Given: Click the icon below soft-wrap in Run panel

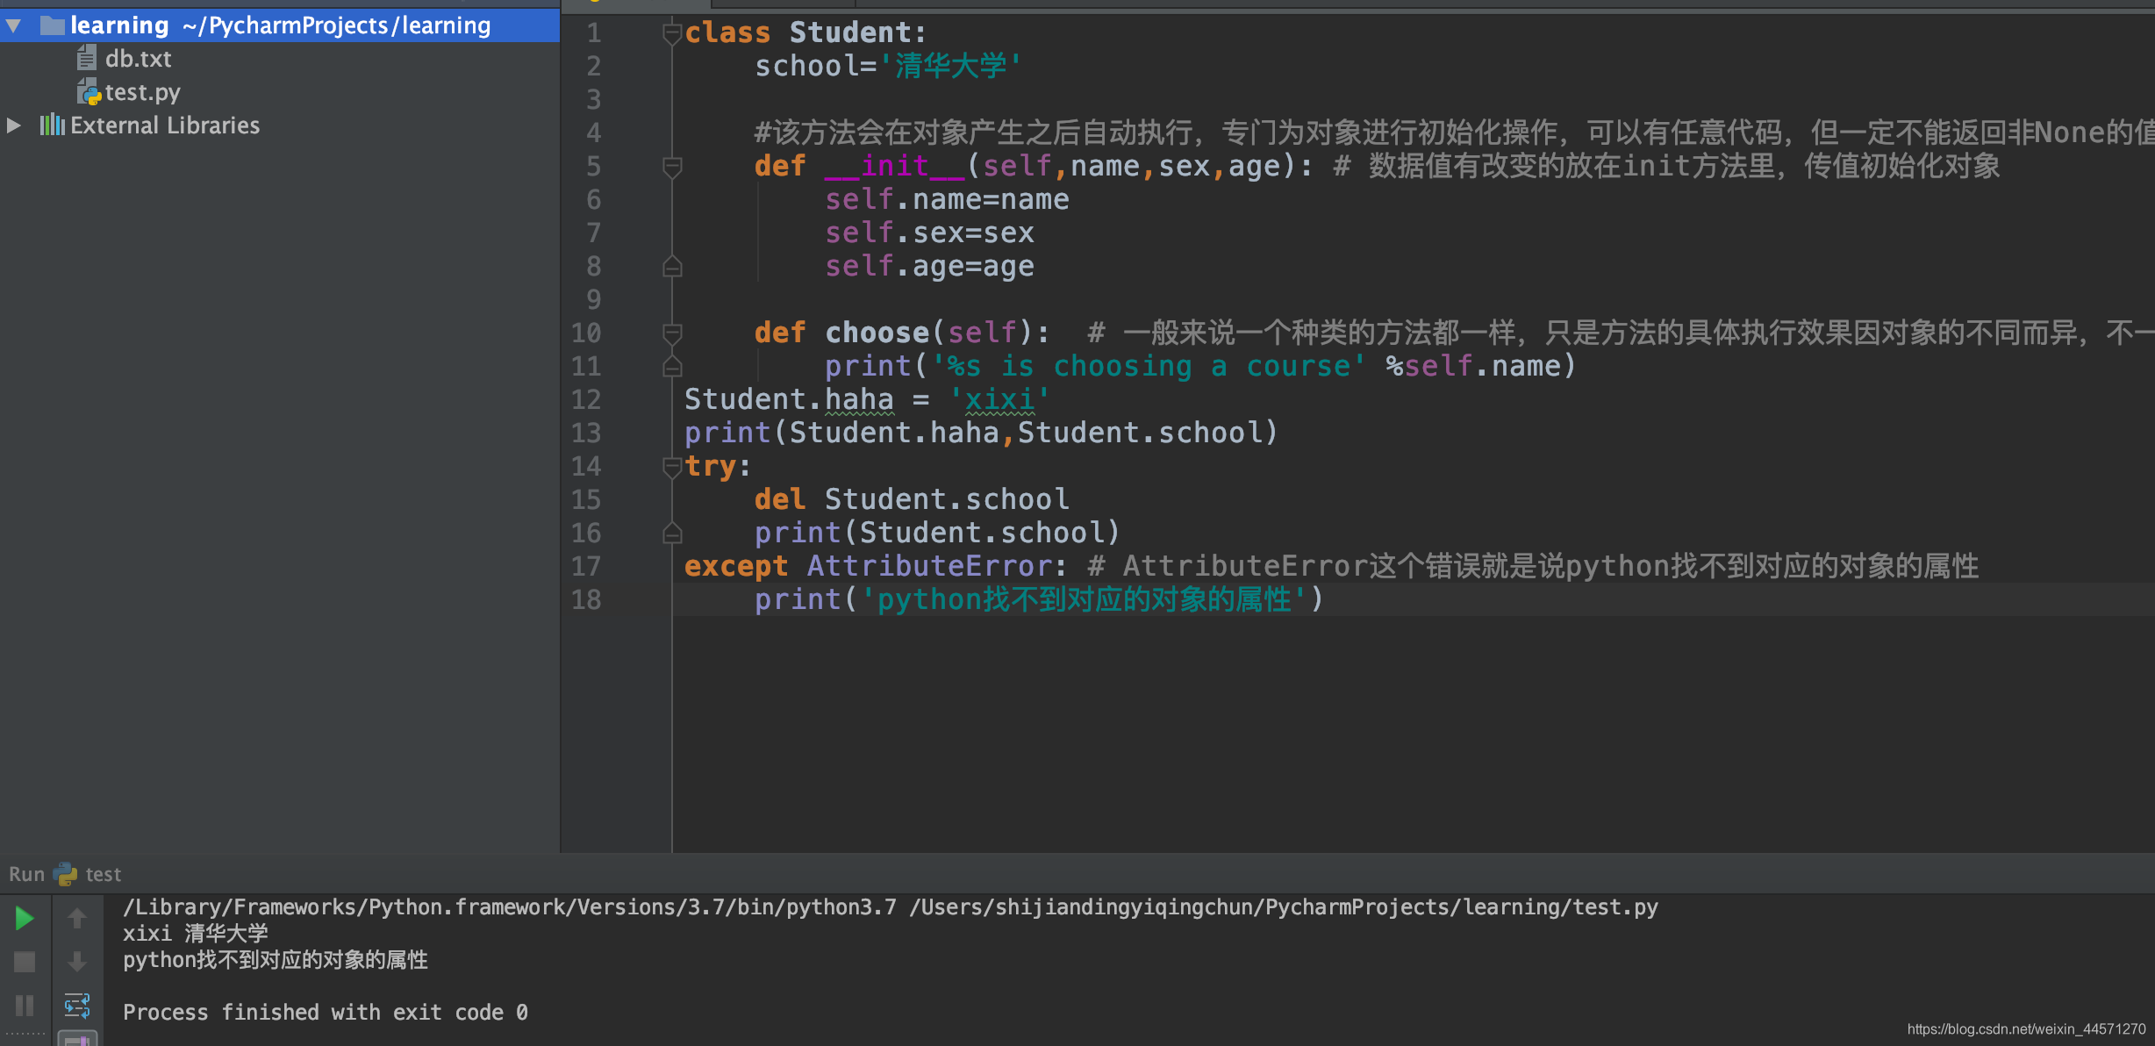Looking at the screenshot, I should [77, 1038].
